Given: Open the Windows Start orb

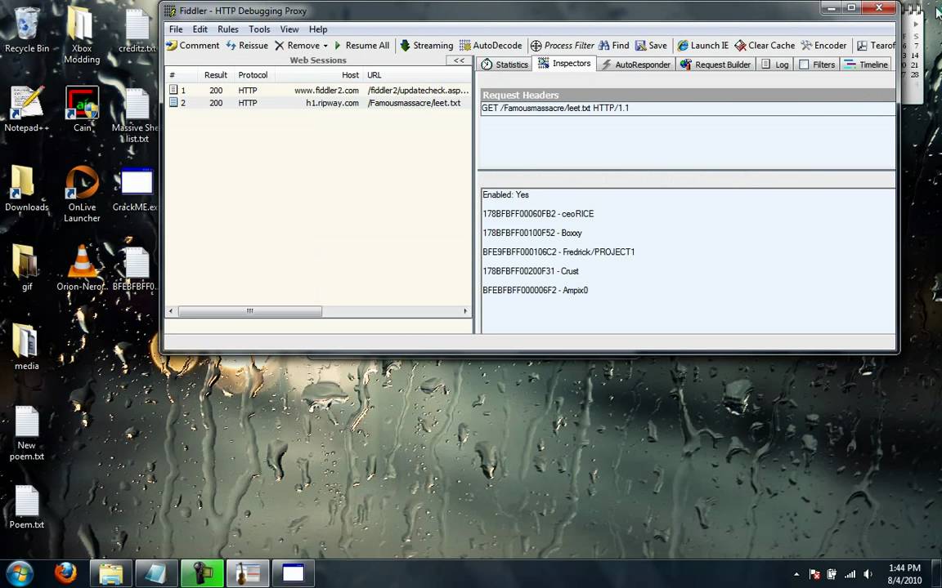Looking at the screenshot, I should point(20,573).
